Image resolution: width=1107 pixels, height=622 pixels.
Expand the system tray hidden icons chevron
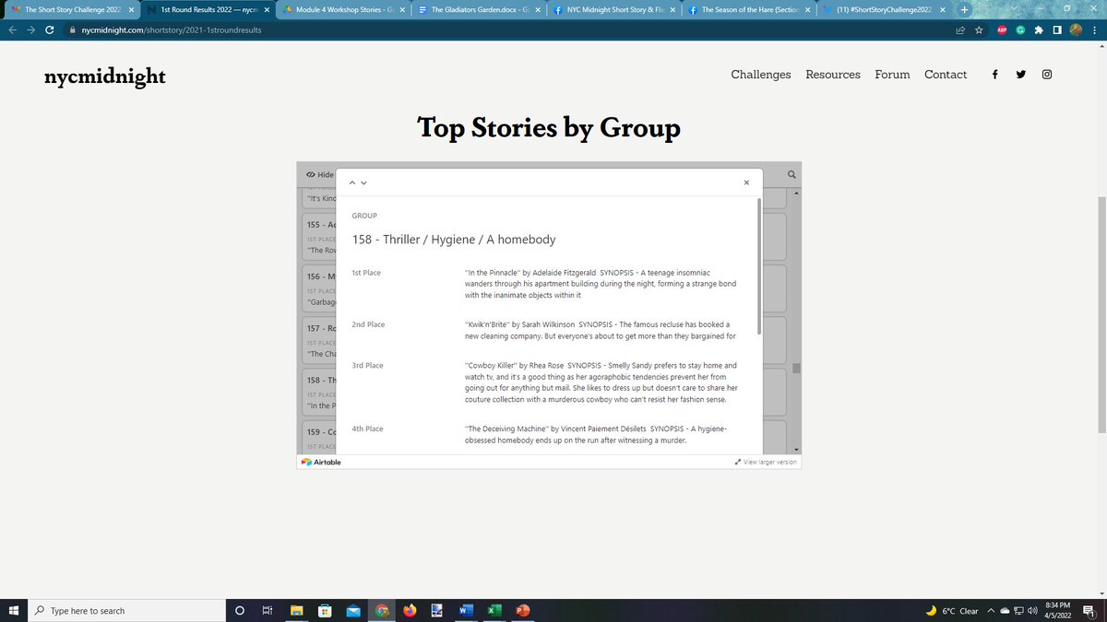click(x=991, y=610)
